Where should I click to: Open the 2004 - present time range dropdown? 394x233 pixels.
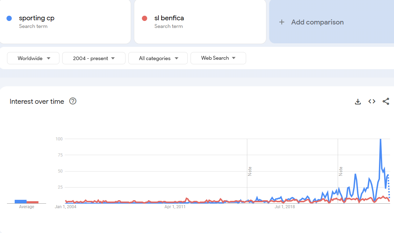(x=94, y=58)
